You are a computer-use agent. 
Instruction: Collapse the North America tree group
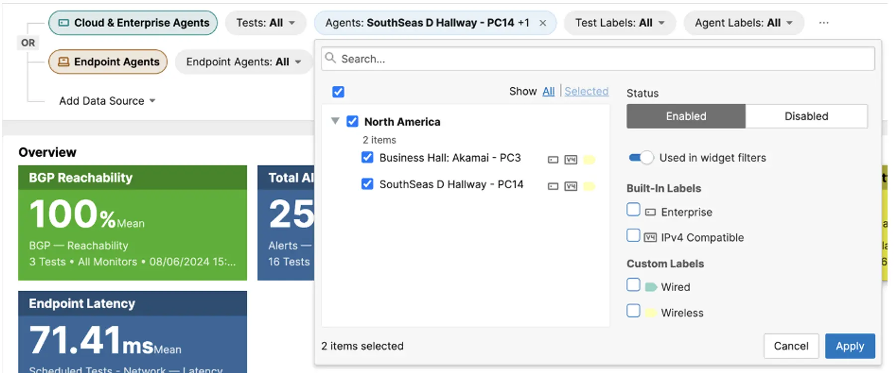336,121
